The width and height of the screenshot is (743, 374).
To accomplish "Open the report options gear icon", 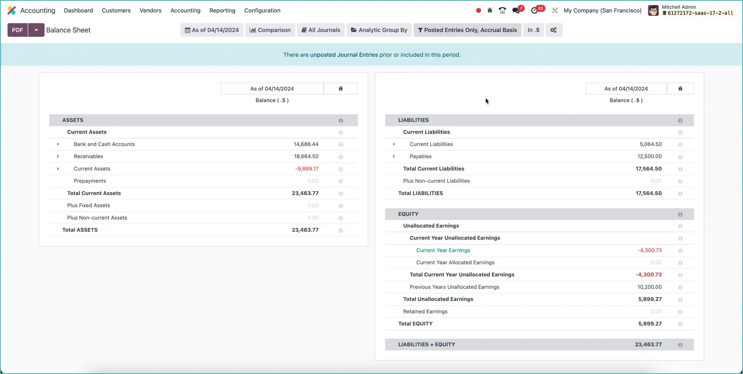I will click(x=554, y=30).
